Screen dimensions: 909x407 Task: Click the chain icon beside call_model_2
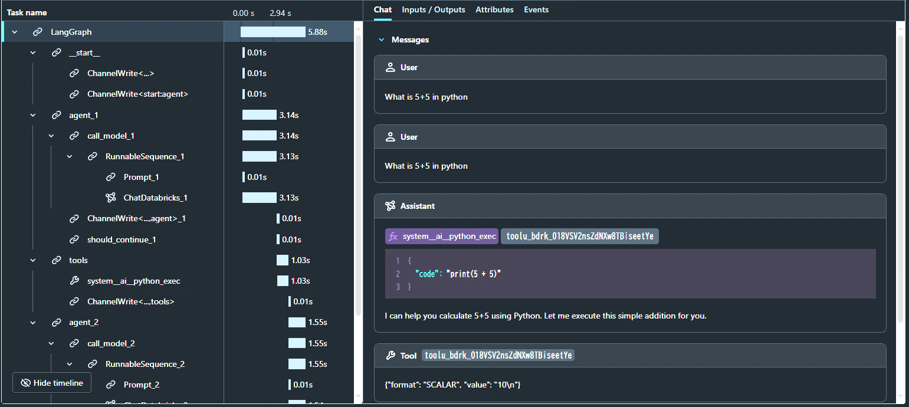tap(74, 343)
